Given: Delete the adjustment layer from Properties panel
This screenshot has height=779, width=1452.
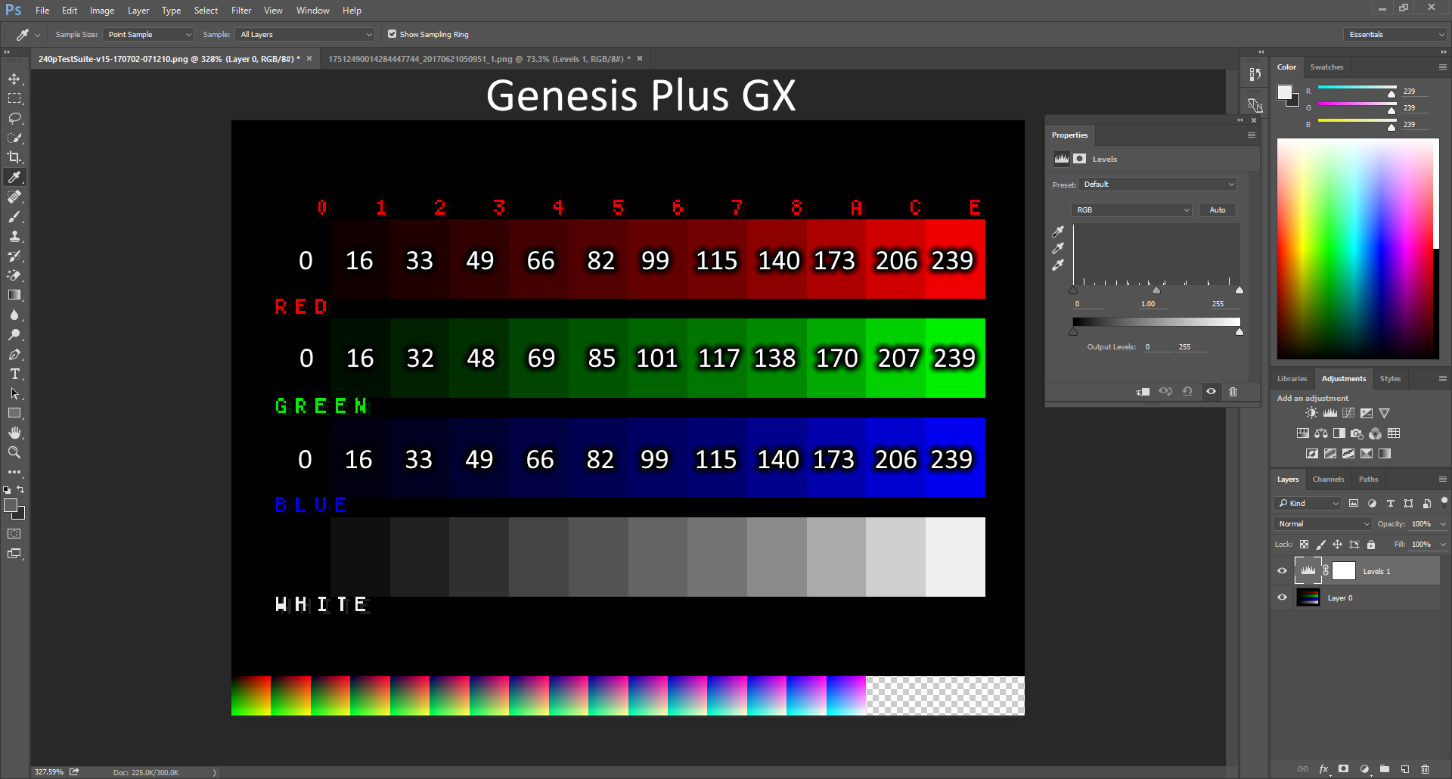Looking at the screenshot, I should (1233, 392).
